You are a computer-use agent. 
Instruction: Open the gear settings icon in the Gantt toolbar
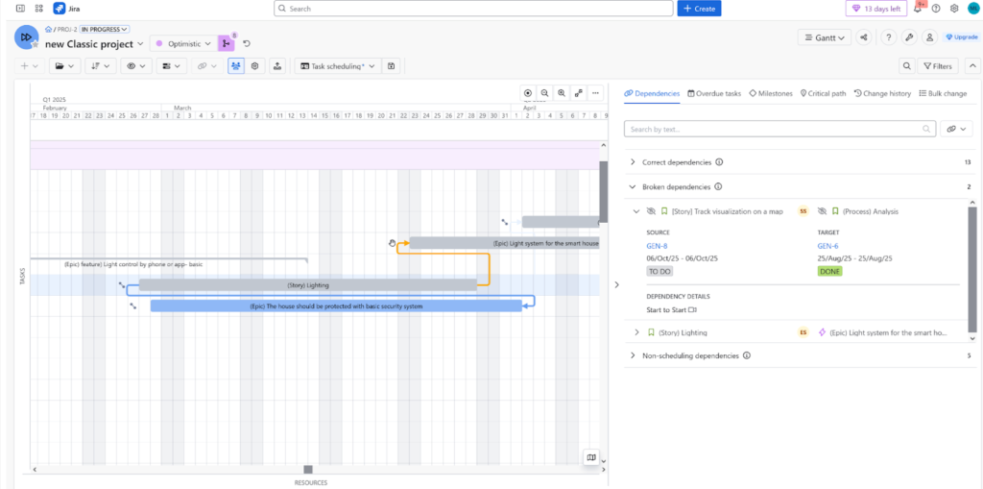255,66
